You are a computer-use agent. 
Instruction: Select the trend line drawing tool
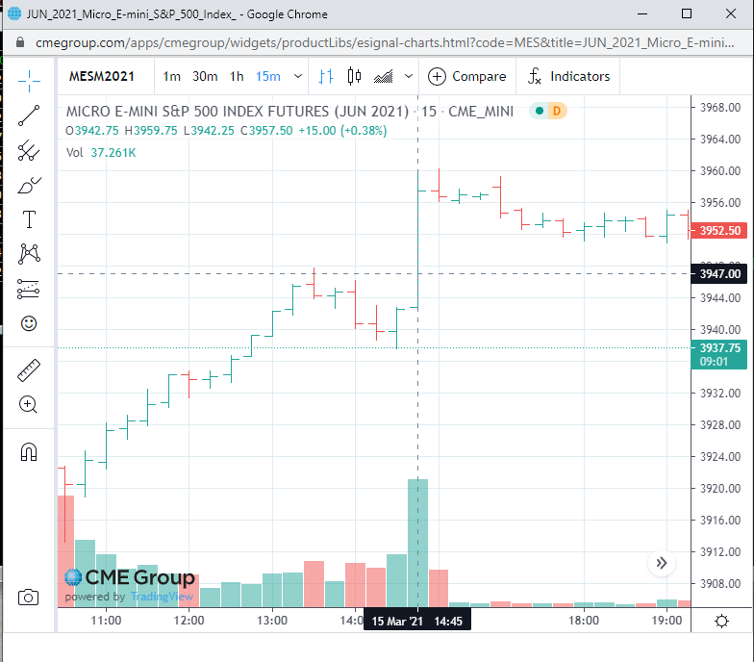pos(29,115)
